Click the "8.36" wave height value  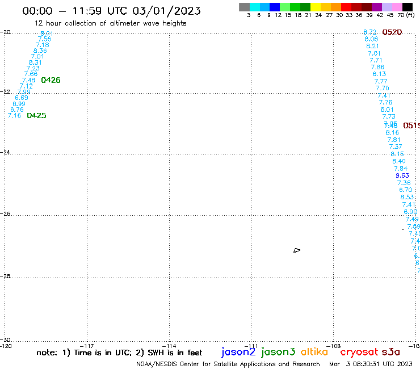(40, 51)
